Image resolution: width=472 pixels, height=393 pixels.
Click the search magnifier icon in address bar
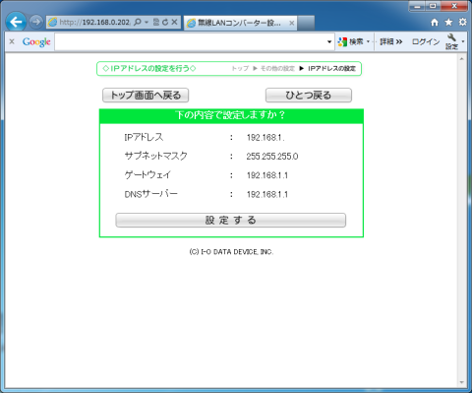pos(138,22)
